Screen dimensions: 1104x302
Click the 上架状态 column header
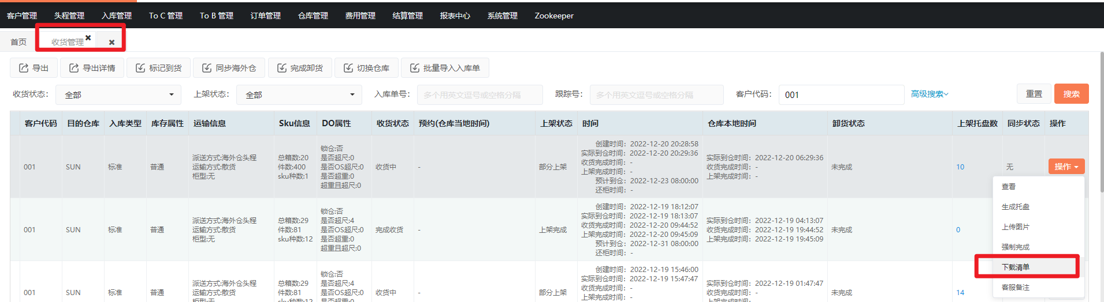coord(556,123)
